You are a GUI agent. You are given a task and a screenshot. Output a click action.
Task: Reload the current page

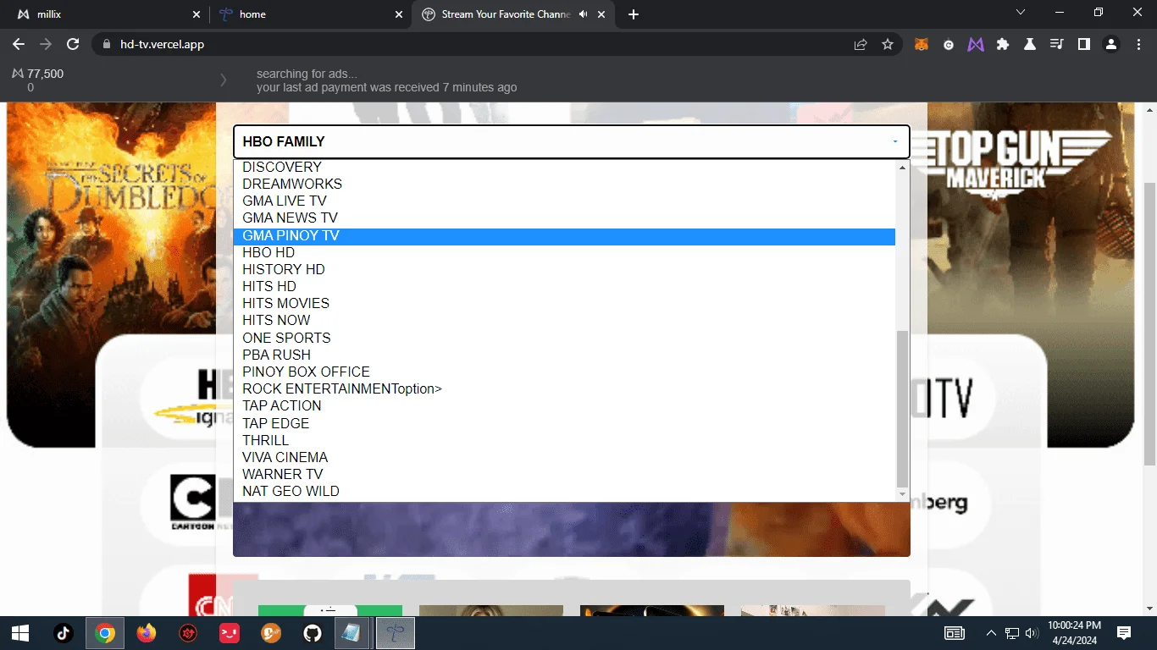point(73,44)
